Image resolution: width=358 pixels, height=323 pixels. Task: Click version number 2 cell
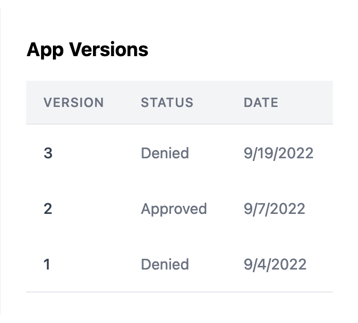tap(48, 209)
